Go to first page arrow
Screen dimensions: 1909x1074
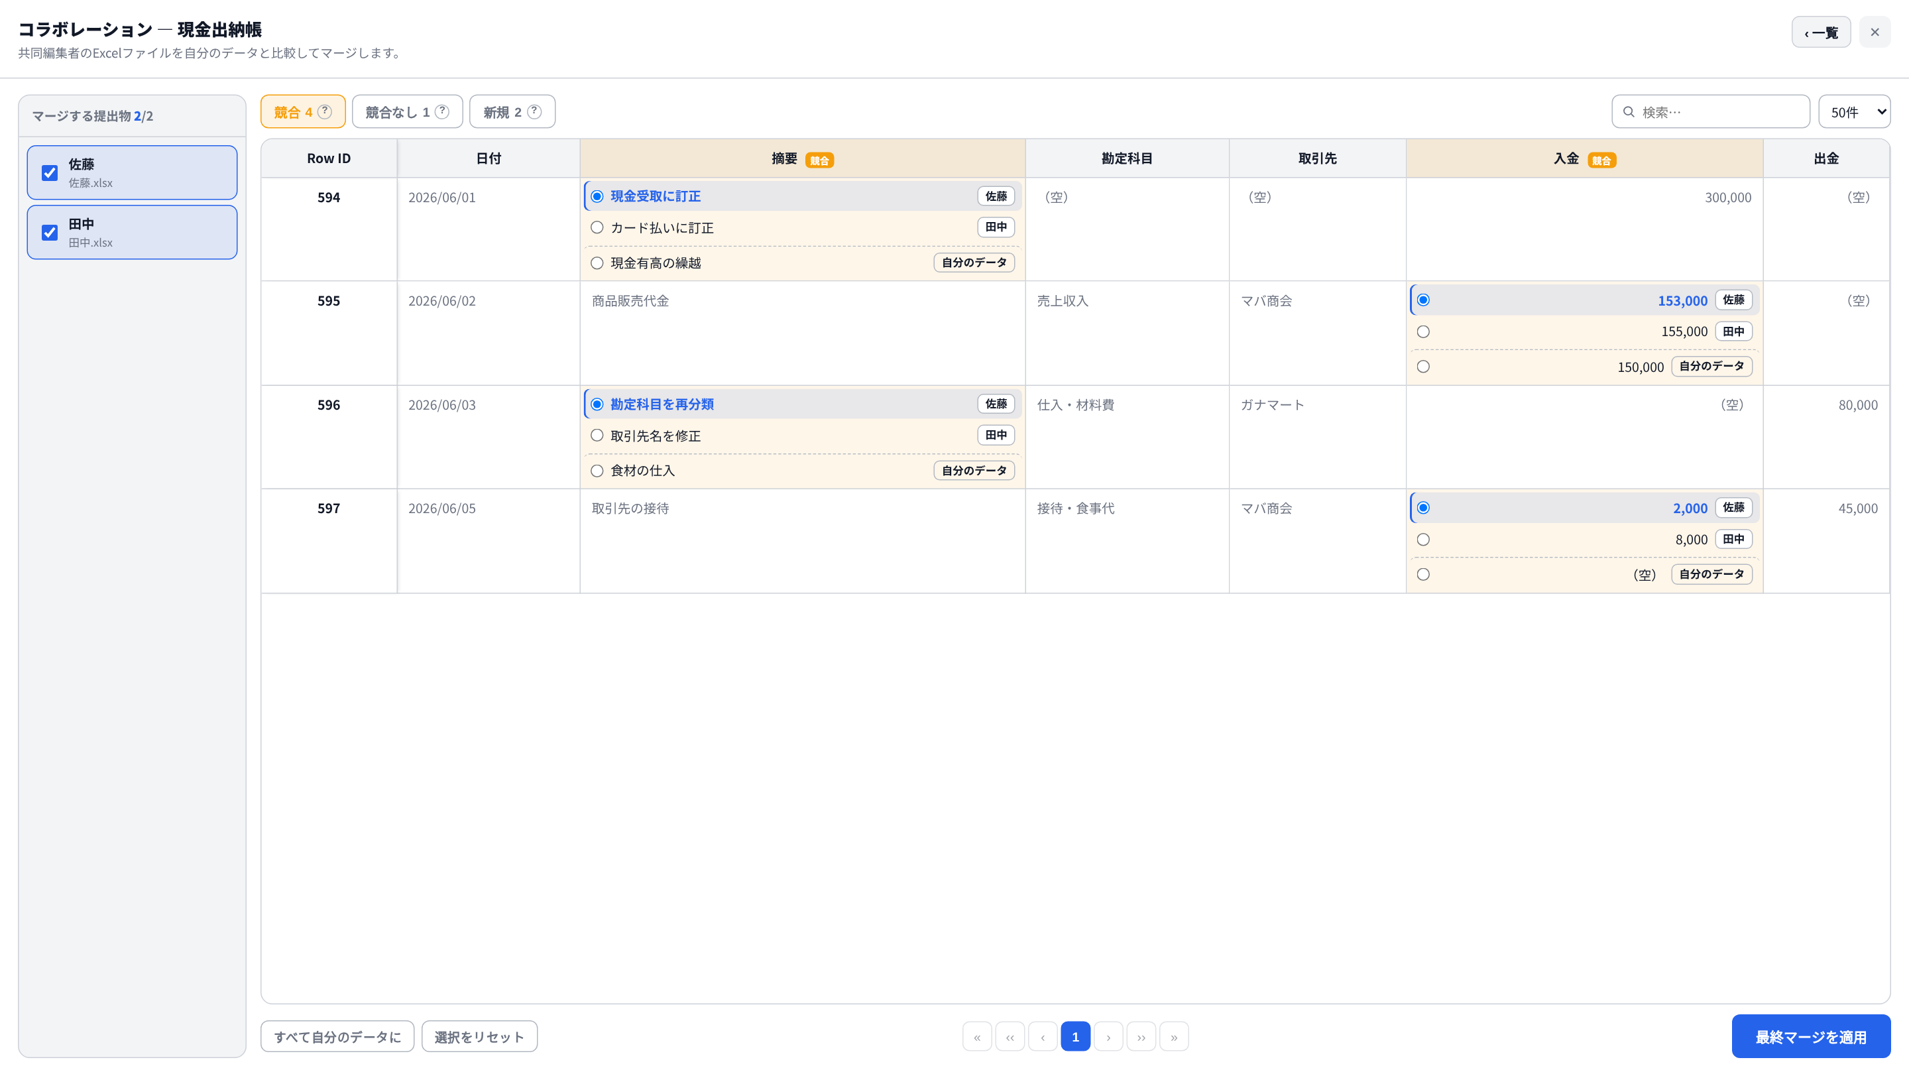coord(978,1036)
